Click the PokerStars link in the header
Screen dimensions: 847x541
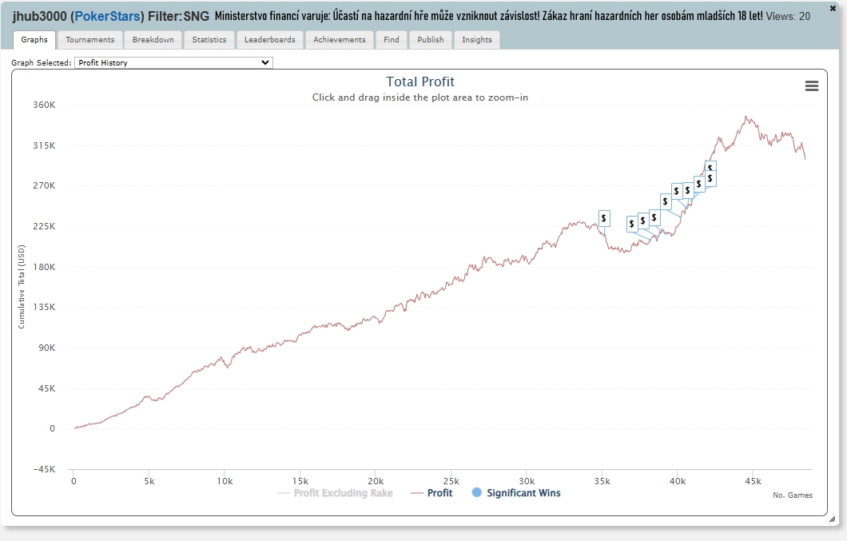(x=108, y=16)
